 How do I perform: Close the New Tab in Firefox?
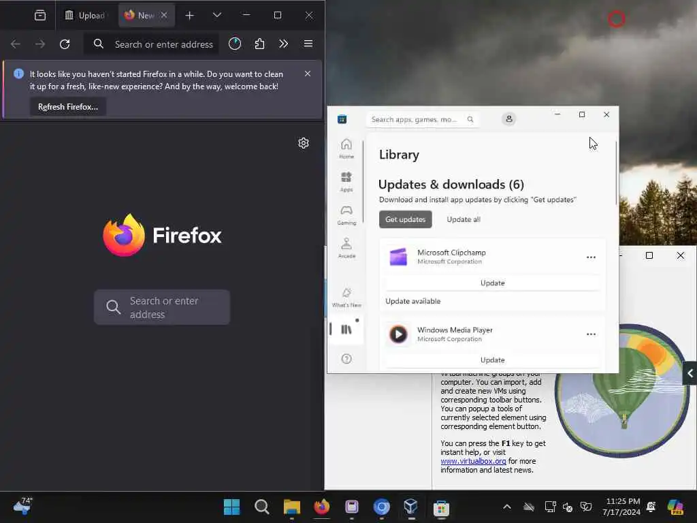tap(164, 15)
